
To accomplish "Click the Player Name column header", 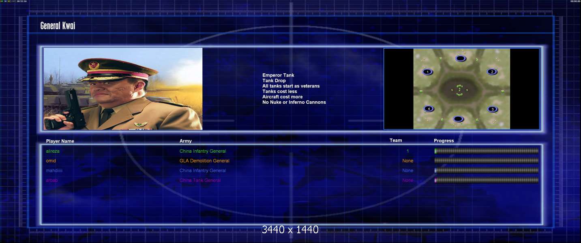I will coord(60,141).
